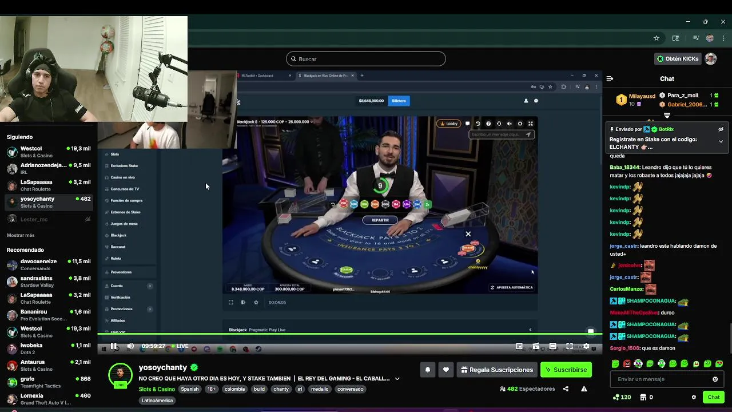Open Bananirou recommended channel
The image size is (732, 412).
tap(49, 315)
